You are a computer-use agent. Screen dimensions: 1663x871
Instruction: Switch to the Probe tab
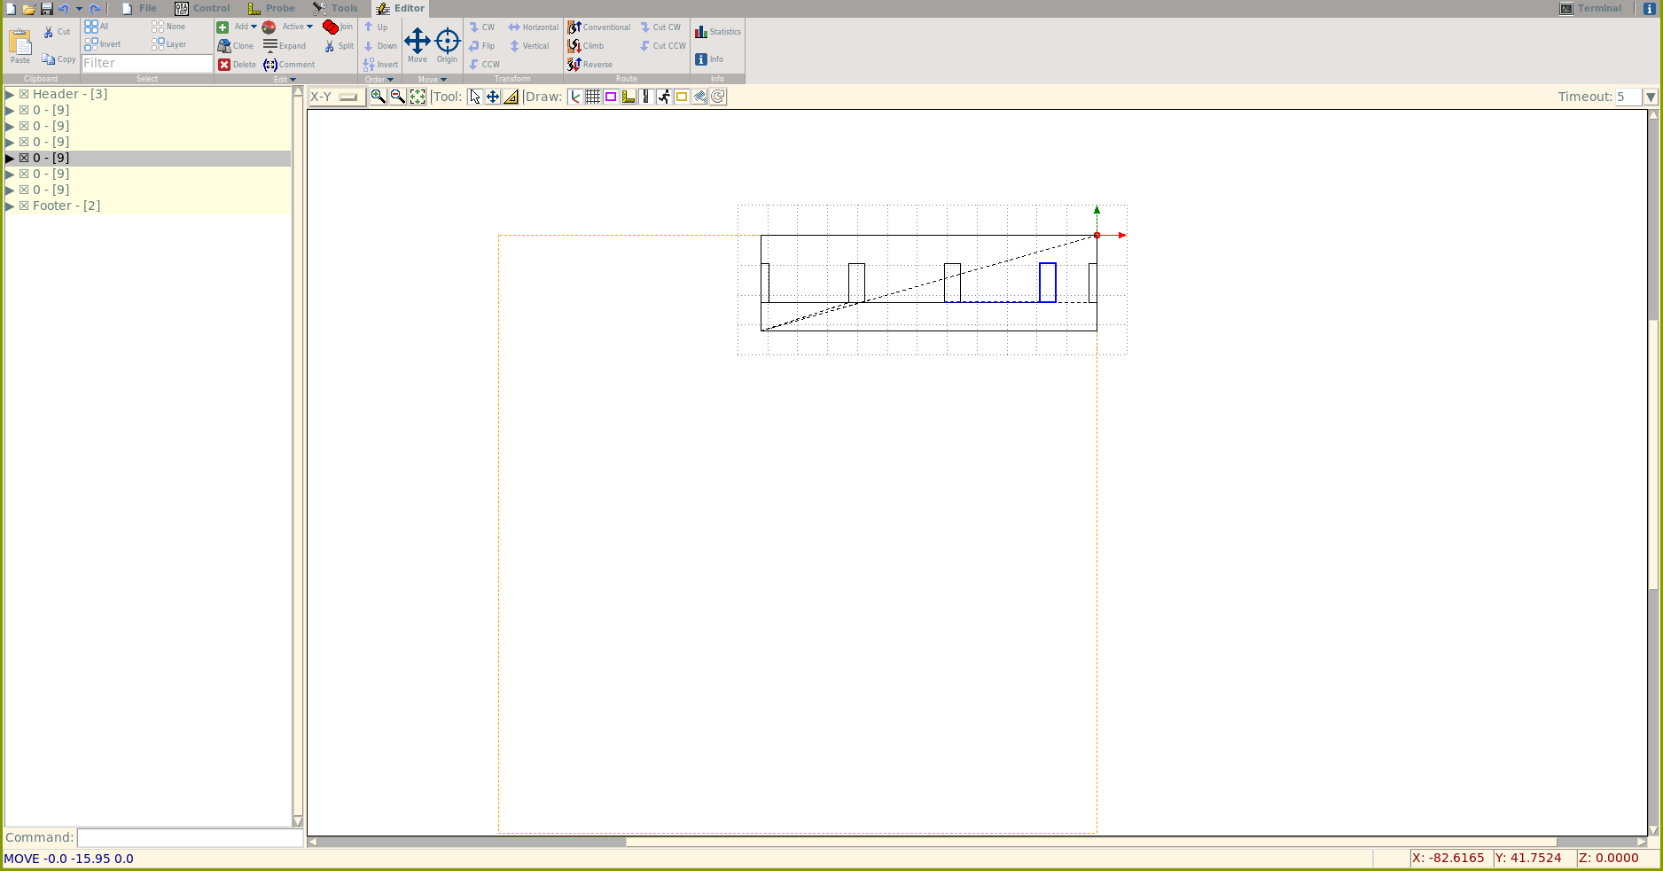point(271,8)
